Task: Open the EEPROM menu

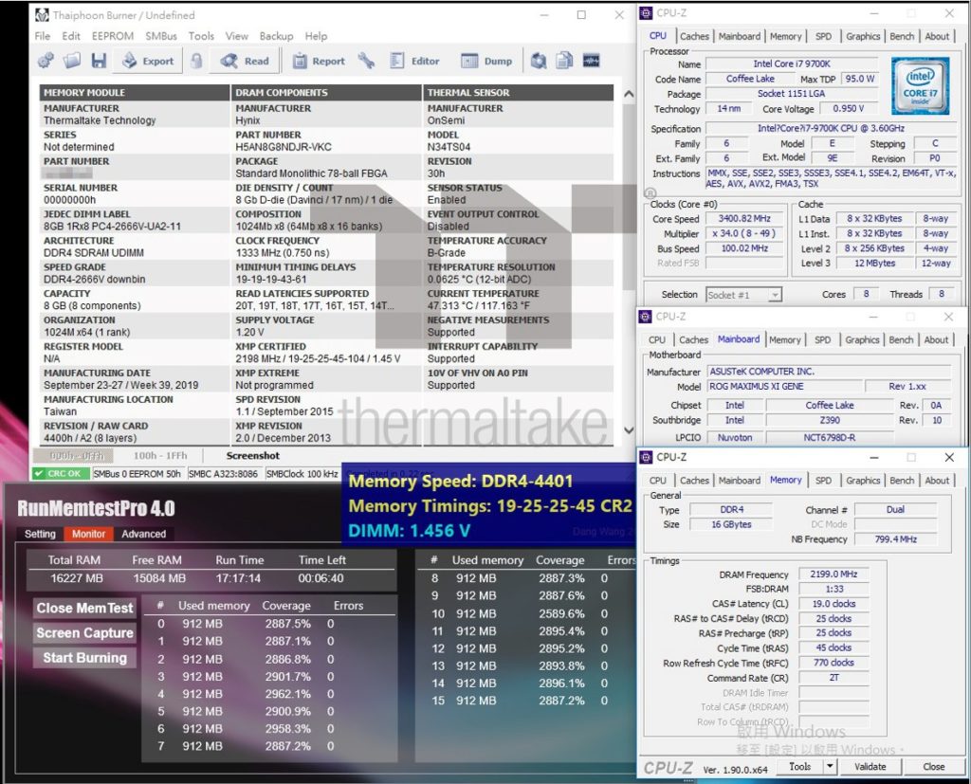Action: pos(113,36)
